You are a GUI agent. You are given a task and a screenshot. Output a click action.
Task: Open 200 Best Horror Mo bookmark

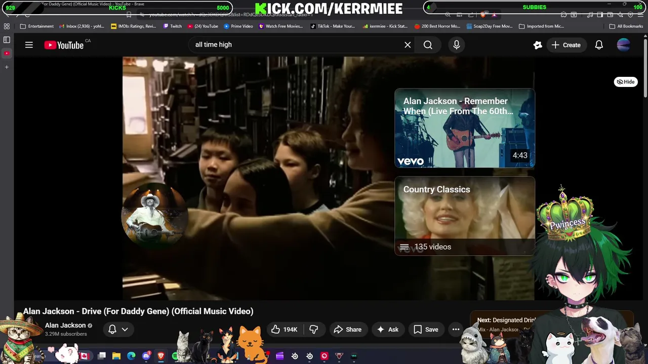[437, 26]
